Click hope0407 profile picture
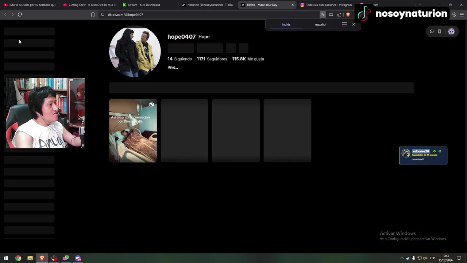467x263 pixels. (x=135, y=52)
